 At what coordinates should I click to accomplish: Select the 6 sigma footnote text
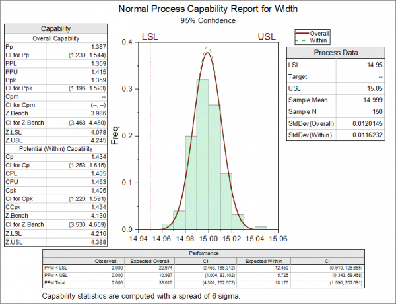click(x=141, y=296)
